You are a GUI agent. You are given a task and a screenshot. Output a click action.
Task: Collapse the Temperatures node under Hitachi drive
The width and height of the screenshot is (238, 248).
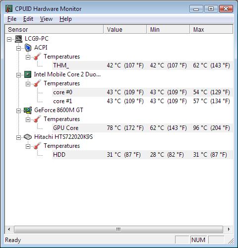click(x=28, y=146)
